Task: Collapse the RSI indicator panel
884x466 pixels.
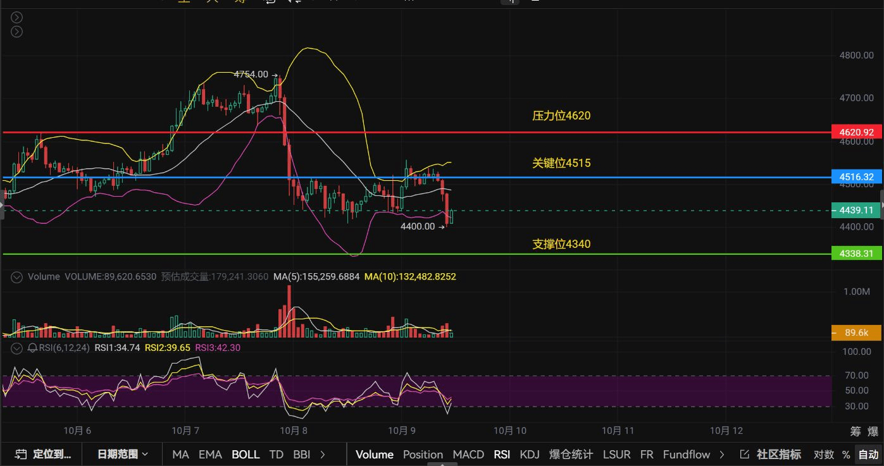Action: click(x=17, y=348)
